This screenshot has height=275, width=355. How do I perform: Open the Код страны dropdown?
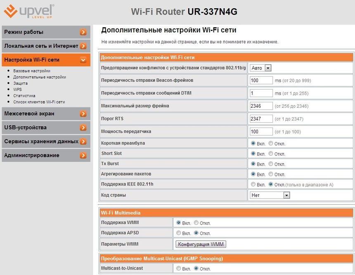pos(270,195)
